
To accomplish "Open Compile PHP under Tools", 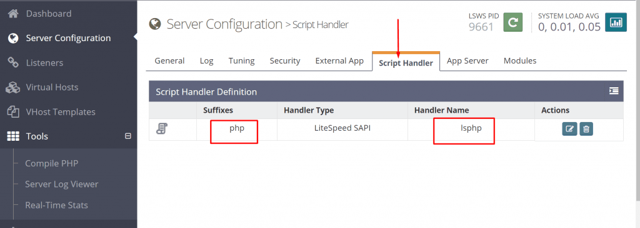I will 51,163.
